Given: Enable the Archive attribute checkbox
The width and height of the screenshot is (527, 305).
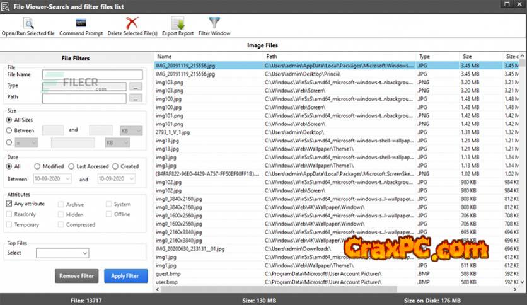Looking at the screenshot, I should click(x=61, y=204).
